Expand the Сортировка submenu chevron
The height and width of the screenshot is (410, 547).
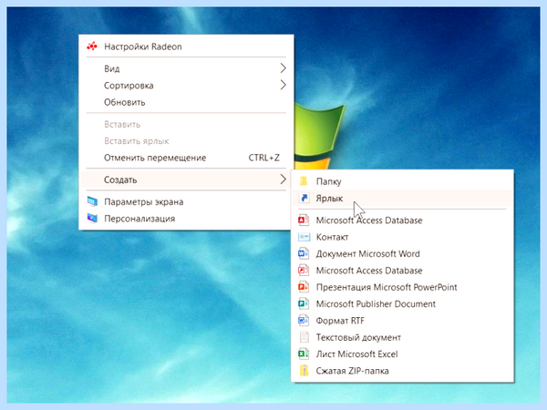(x=283, y=85)
